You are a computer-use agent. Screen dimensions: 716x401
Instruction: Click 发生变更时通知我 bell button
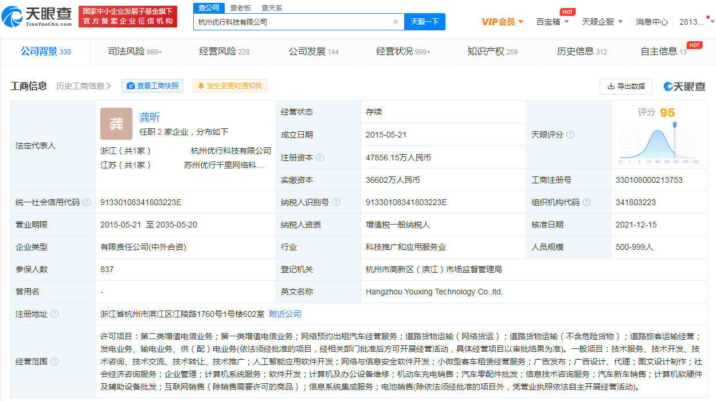(x=230, y=86)
